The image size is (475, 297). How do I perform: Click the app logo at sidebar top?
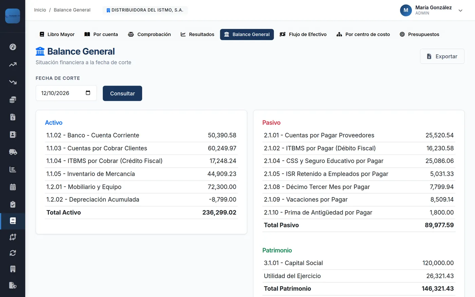(13, 16)
